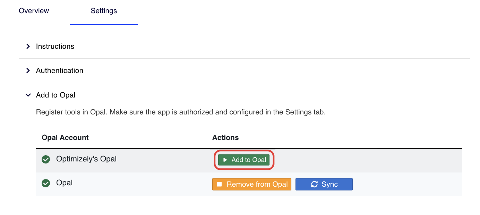This screenshot has width=480, height=215.
Task: Select the Opal account name in second row
Action: [x=65, y=183]
